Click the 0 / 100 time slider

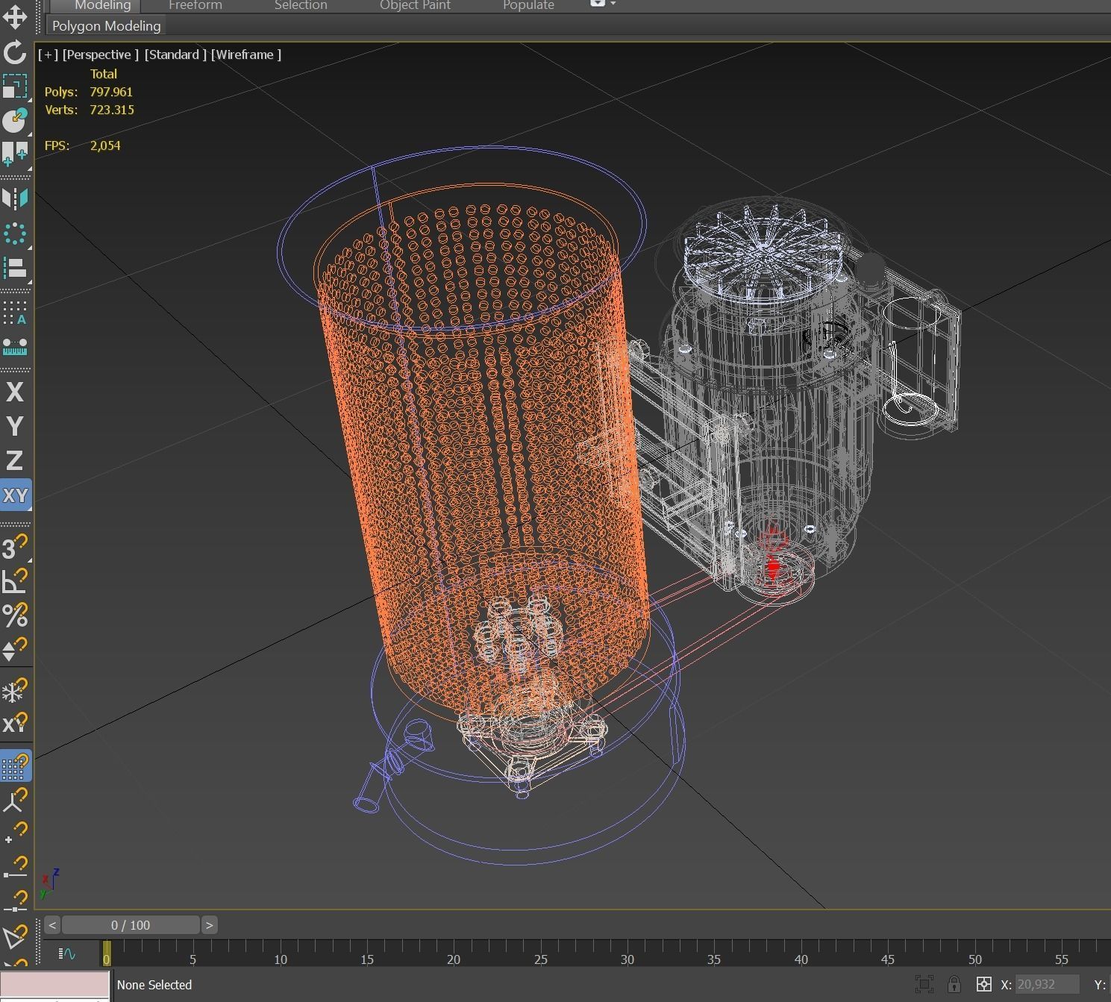[131, 925]
